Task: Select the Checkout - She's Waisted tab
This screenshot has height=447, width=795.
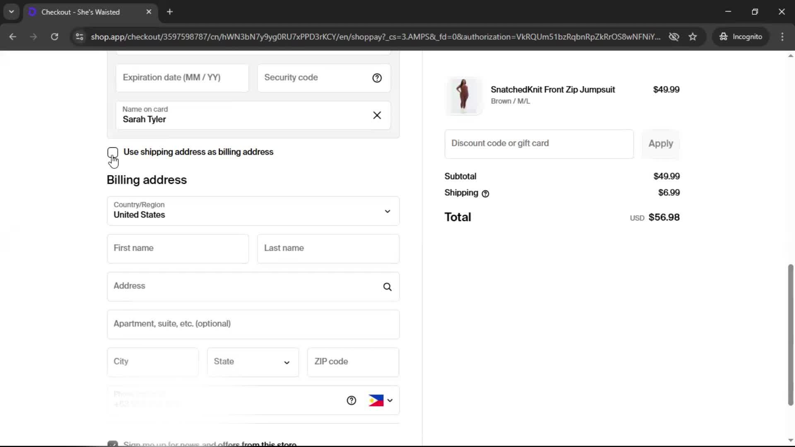Action: (81, 12)
